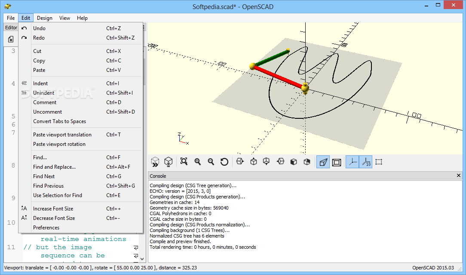
Task: Choose Paste viewport translation
Action: (x=80, y=135)
